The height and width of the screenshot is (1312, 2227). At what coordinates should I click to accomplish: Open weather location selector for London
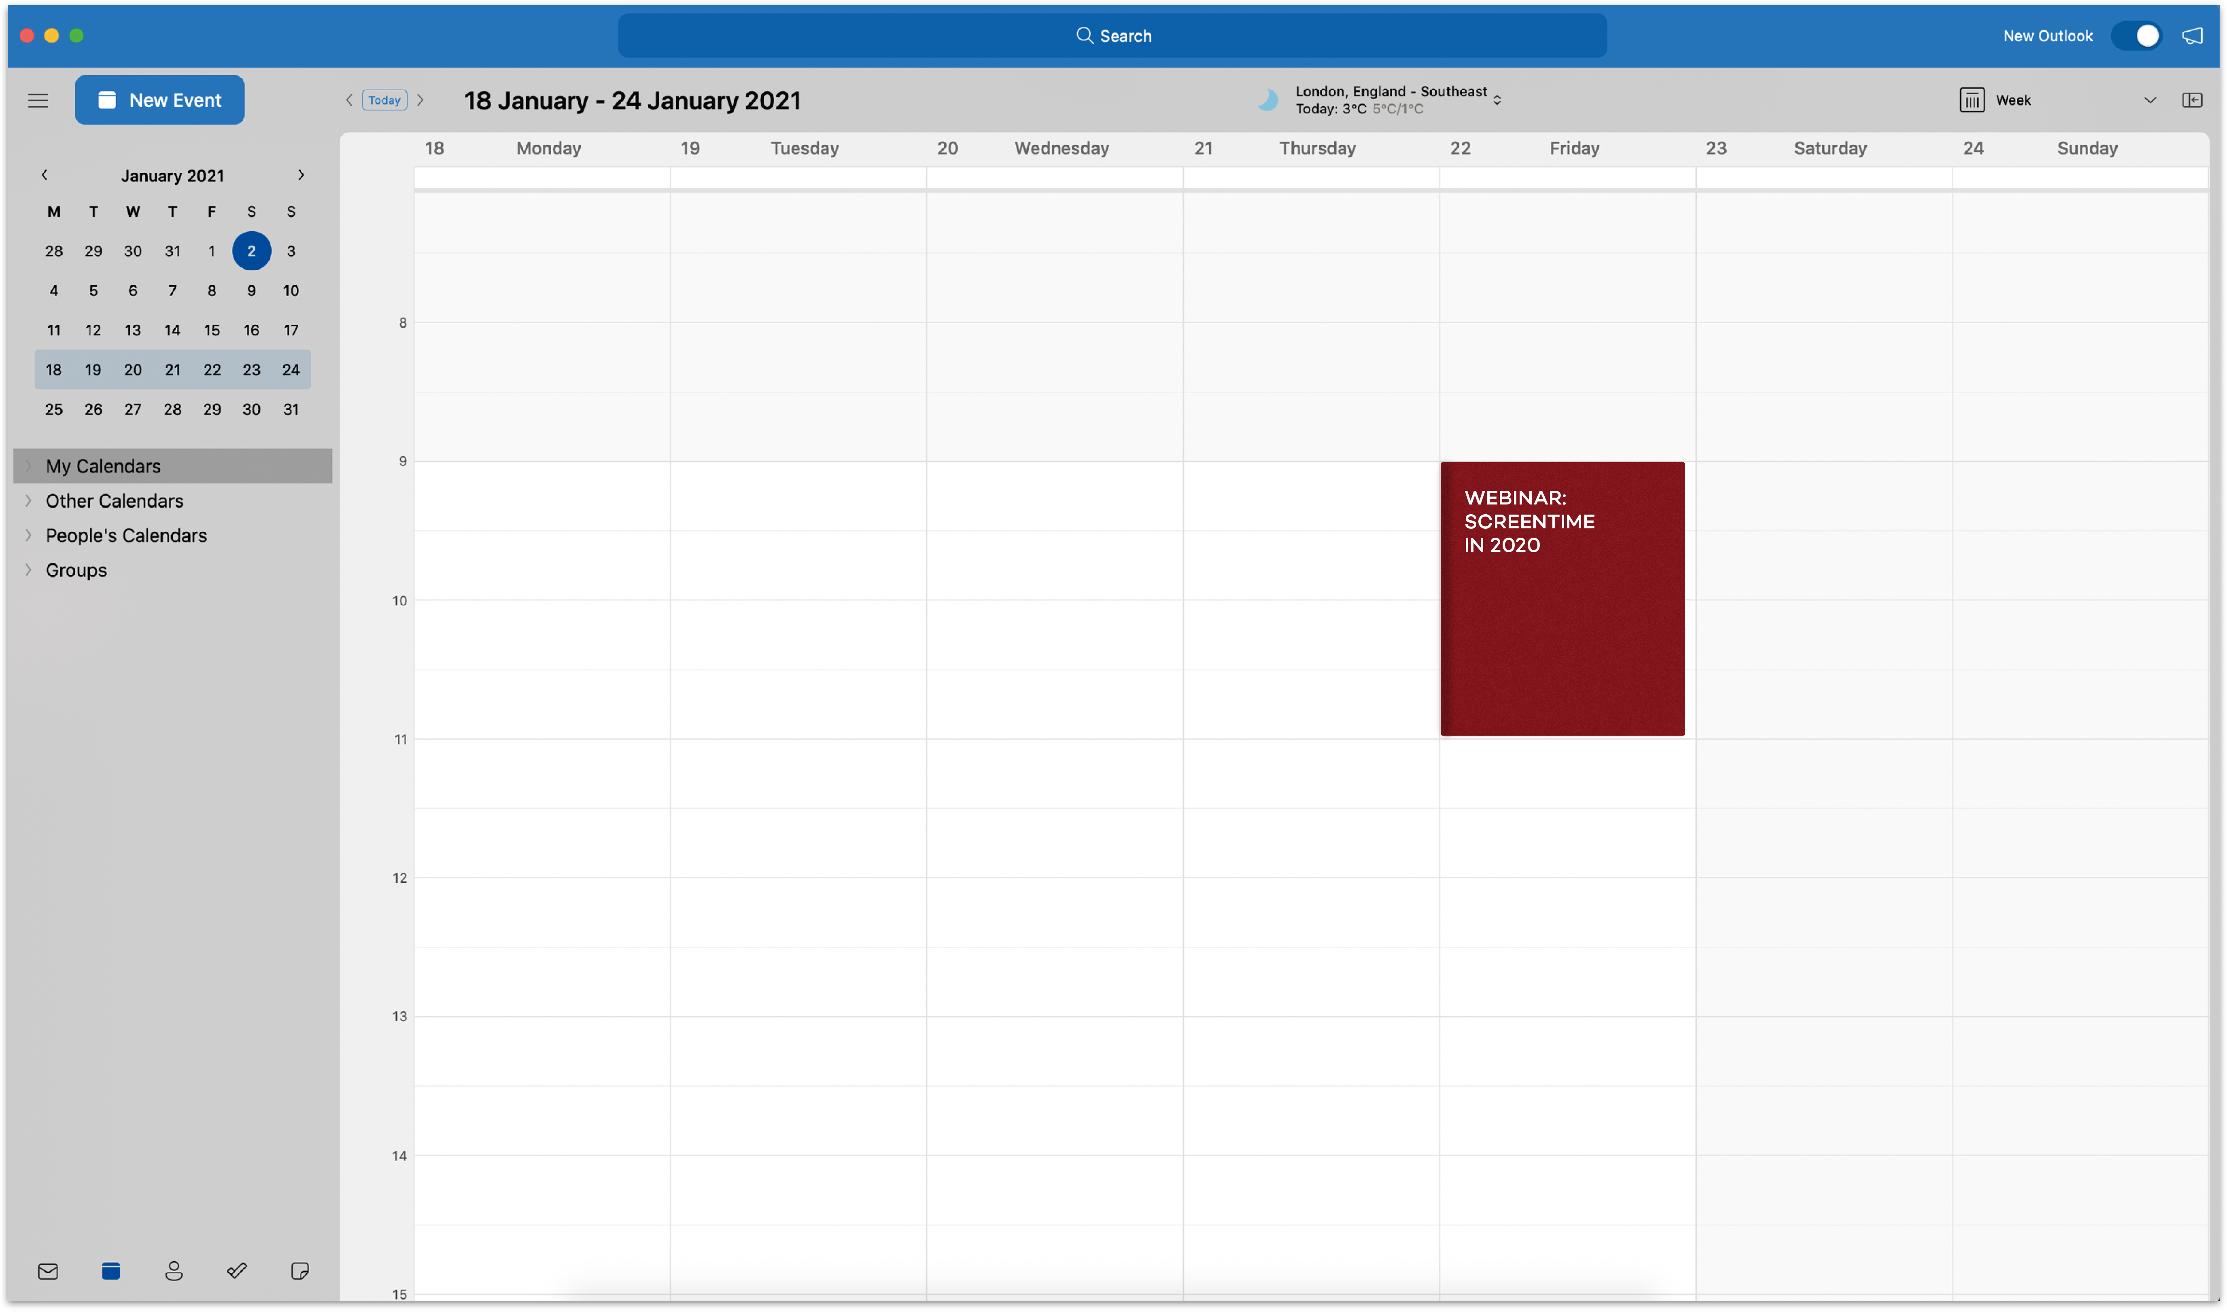[1398, 100]
